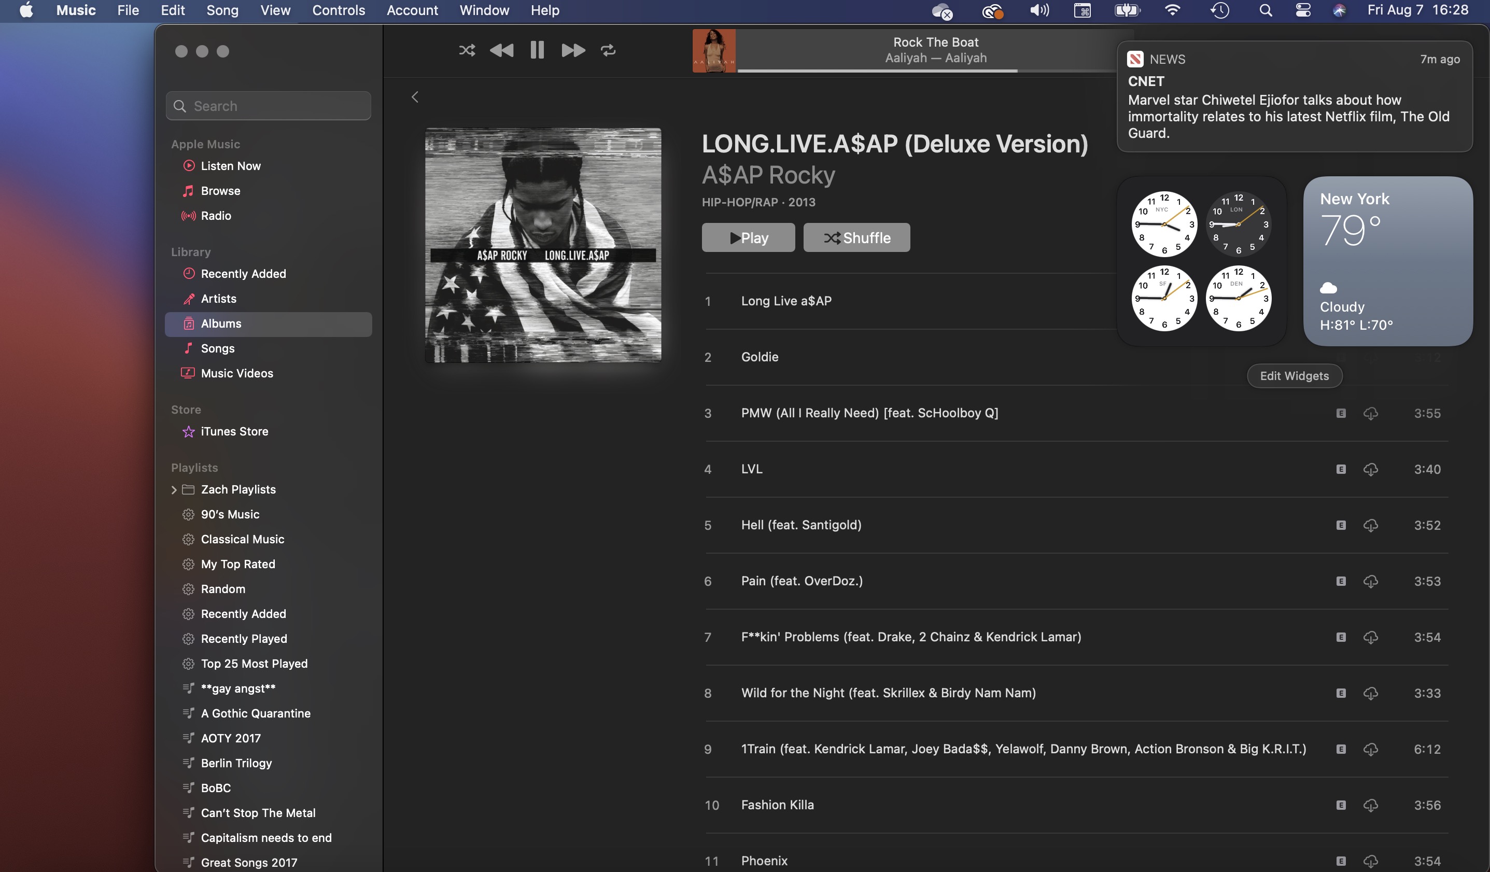Open the CNET News notification
This screenshot has height=872, width=1490.
click(1295, 96)
